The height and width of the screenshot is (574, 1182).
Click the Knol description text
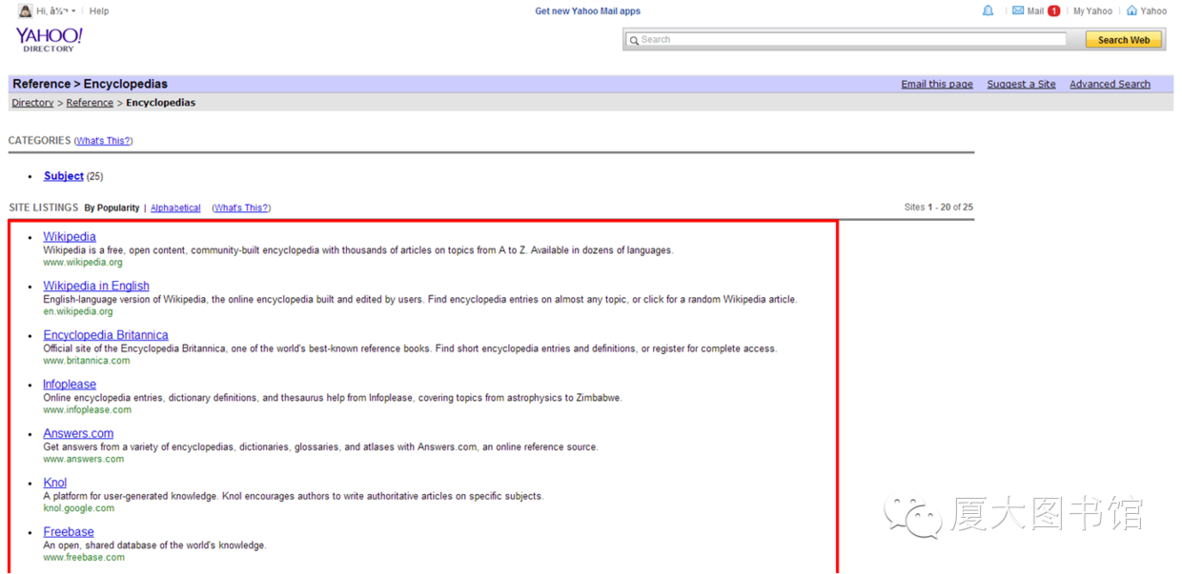tap(294, 496)
